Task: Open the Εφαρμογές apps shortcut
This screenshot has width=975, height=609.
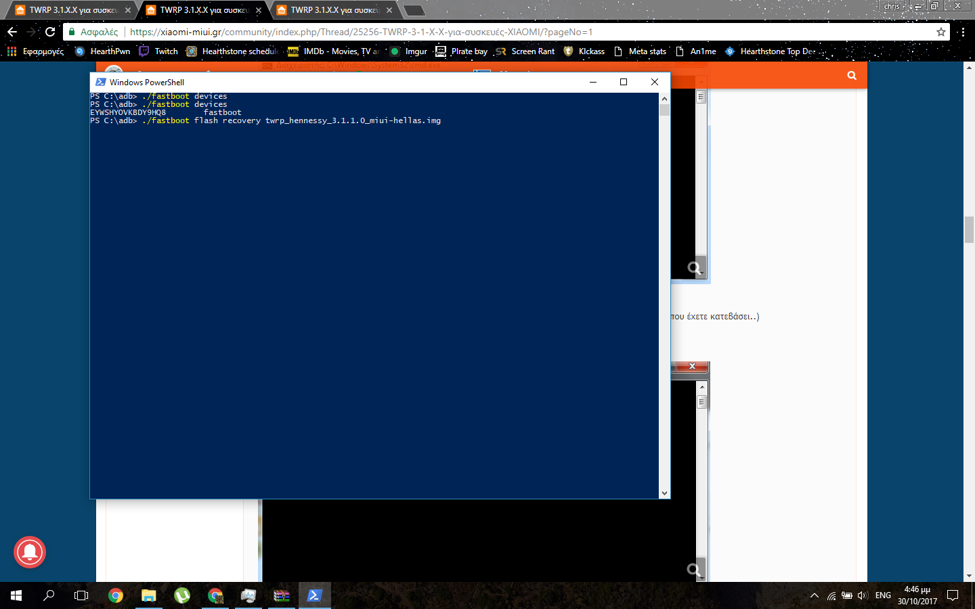Action: (35, 51)
